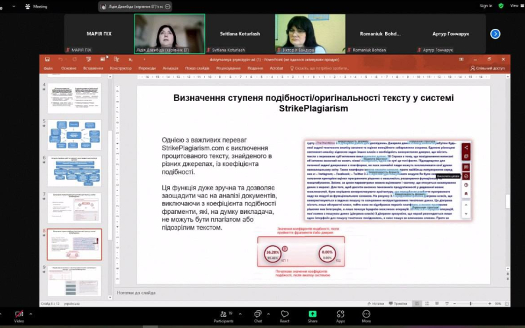This screenshot has width=525, height=328.
Task: Switch to Reading view in status bar
Action: point(437,304)
